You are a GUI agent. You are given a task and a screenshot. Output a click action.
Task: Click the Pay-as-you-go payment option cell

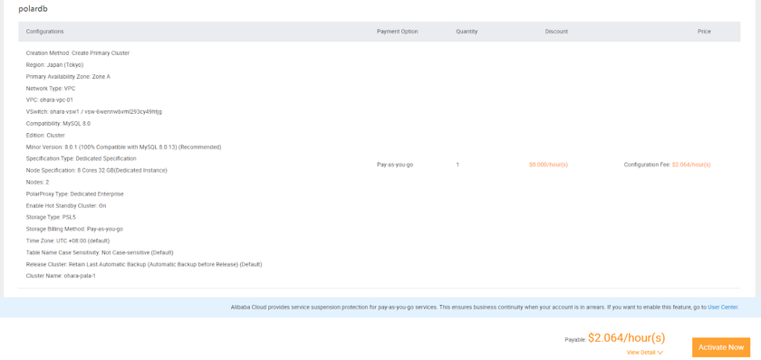click(x=395, y=165)
